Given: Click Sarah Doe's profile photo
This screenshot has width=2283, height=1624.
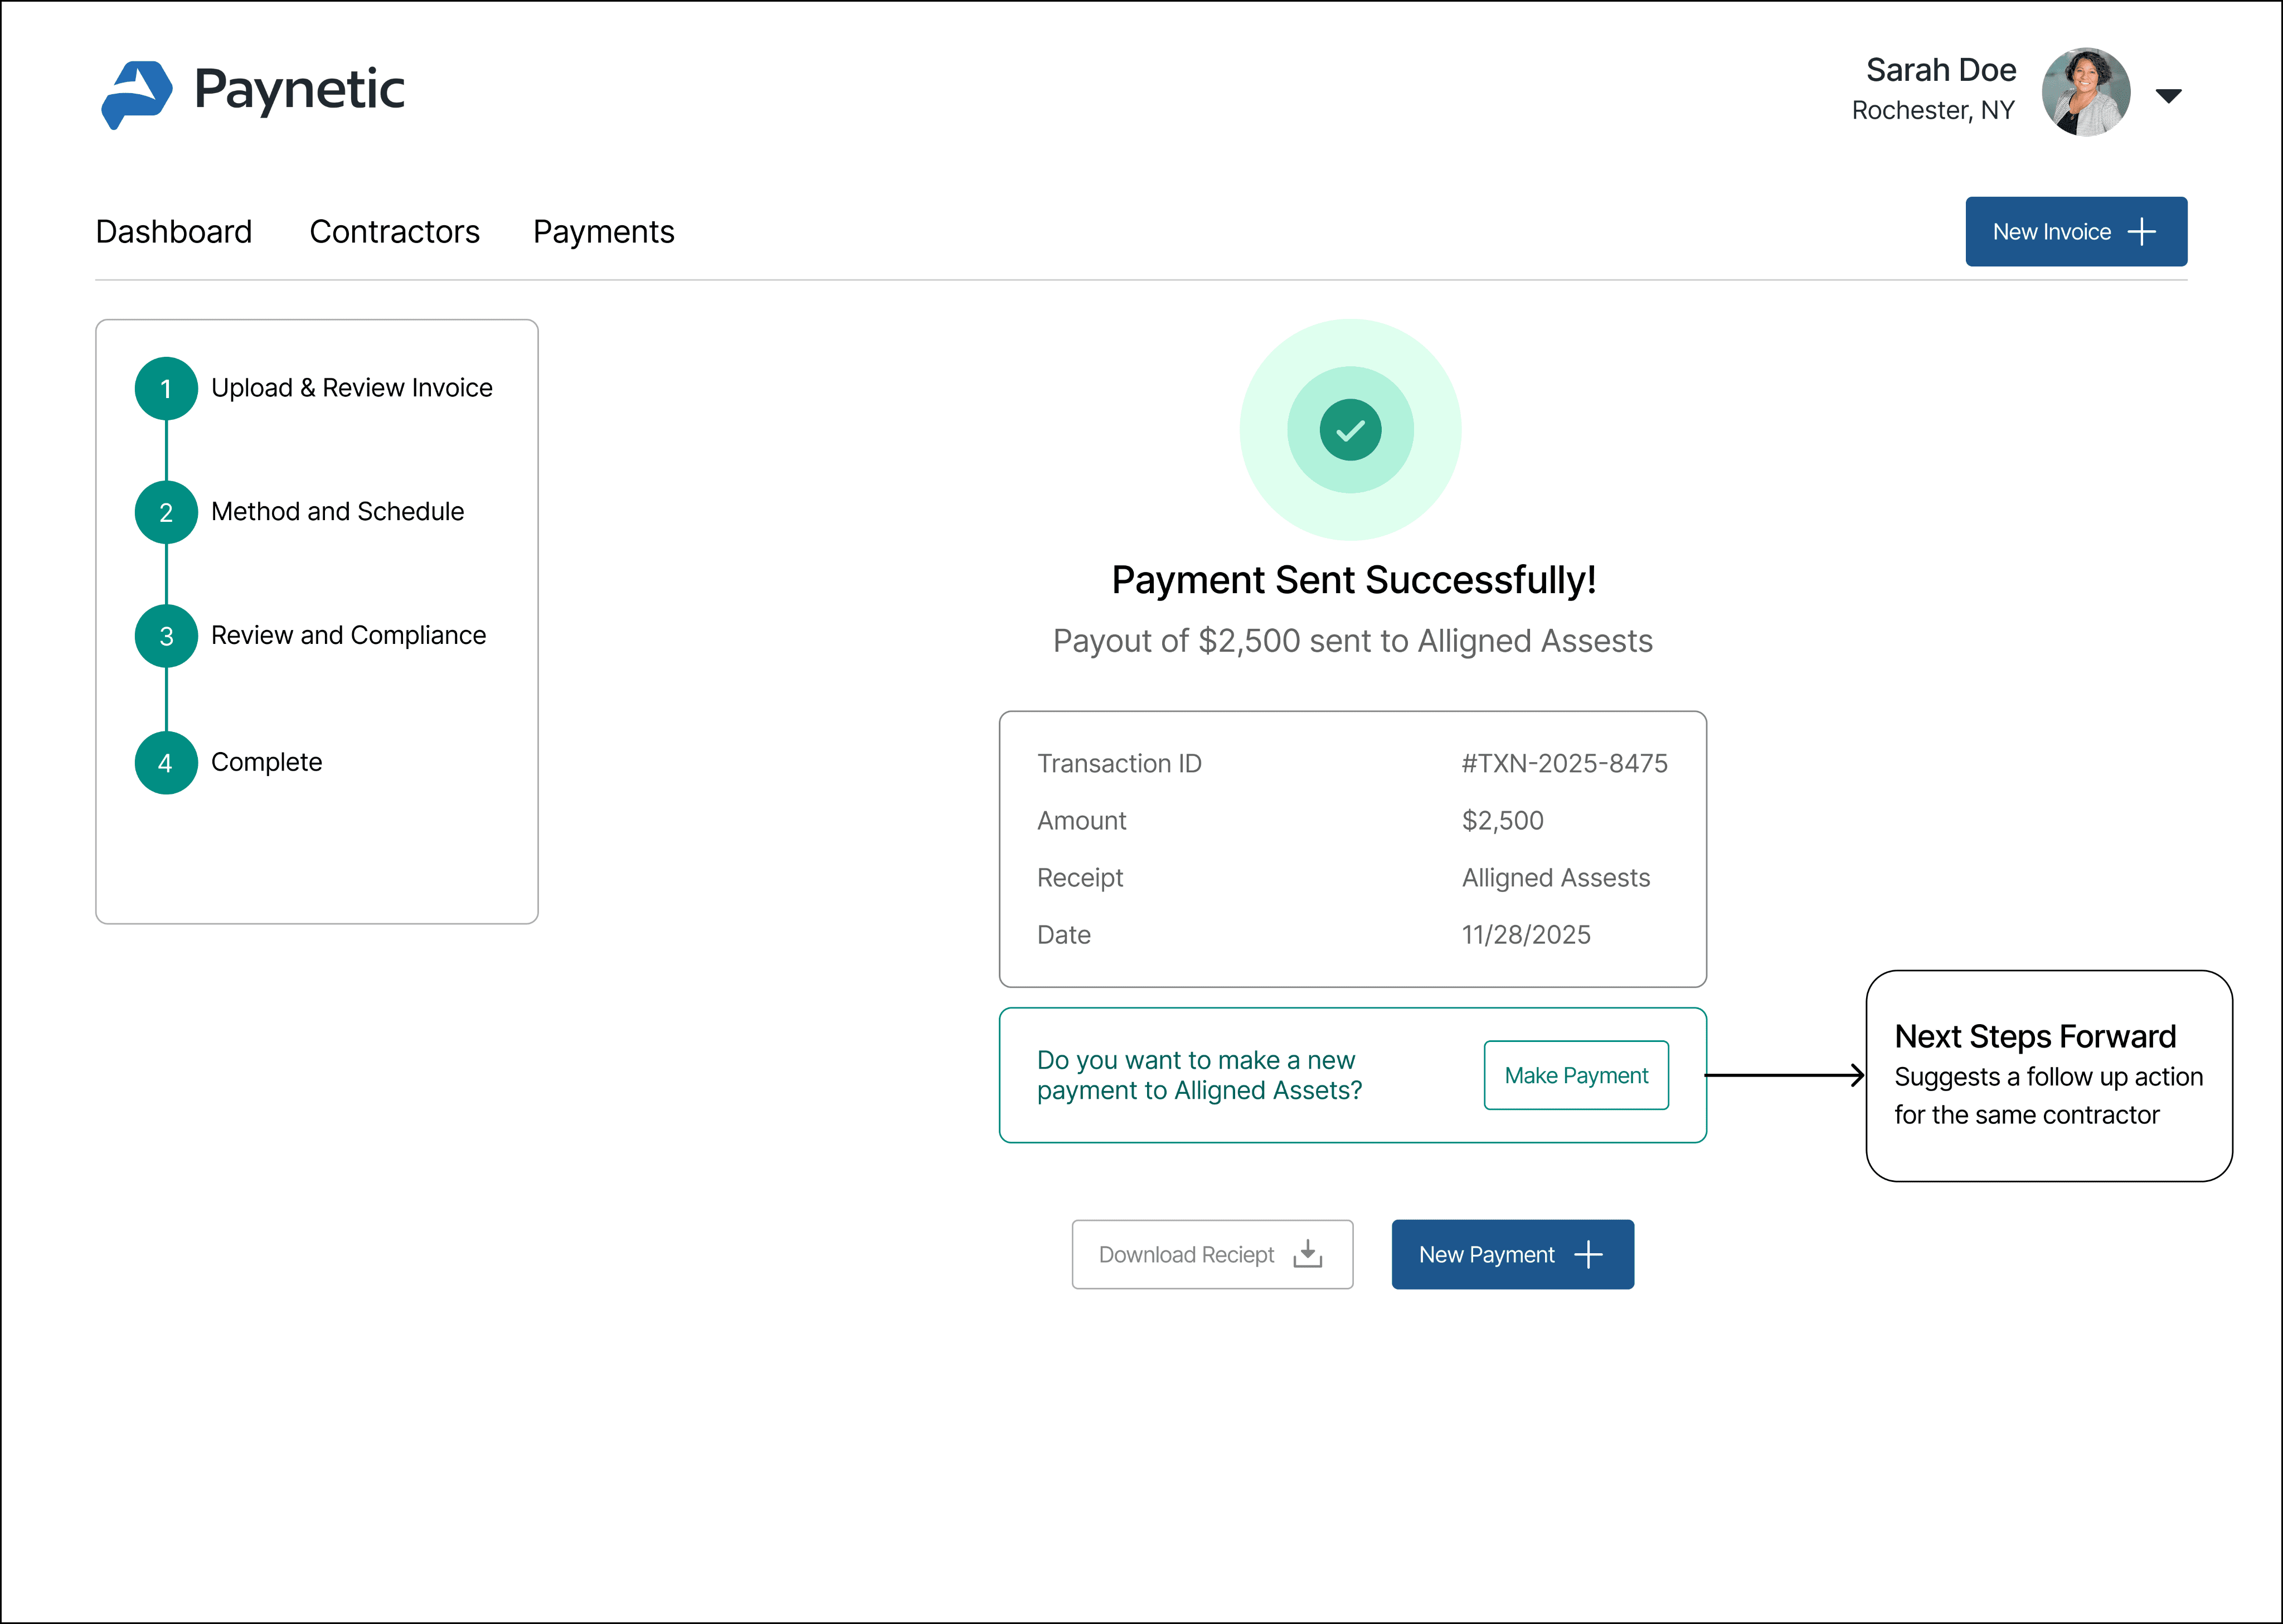Looking at the screenshot, I should pyautogui.click(x=2085, y=92).
